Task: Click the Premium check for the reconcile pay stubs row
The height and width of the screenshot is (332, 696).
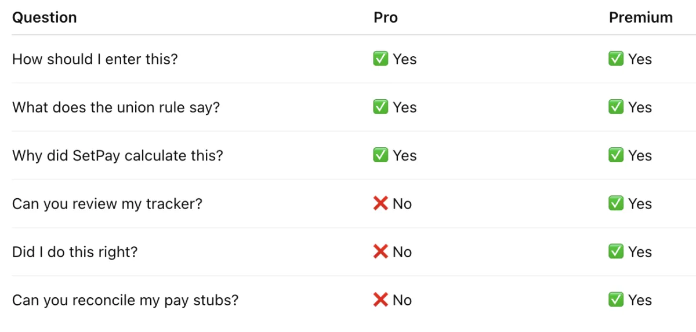Action: coord(616,300)
